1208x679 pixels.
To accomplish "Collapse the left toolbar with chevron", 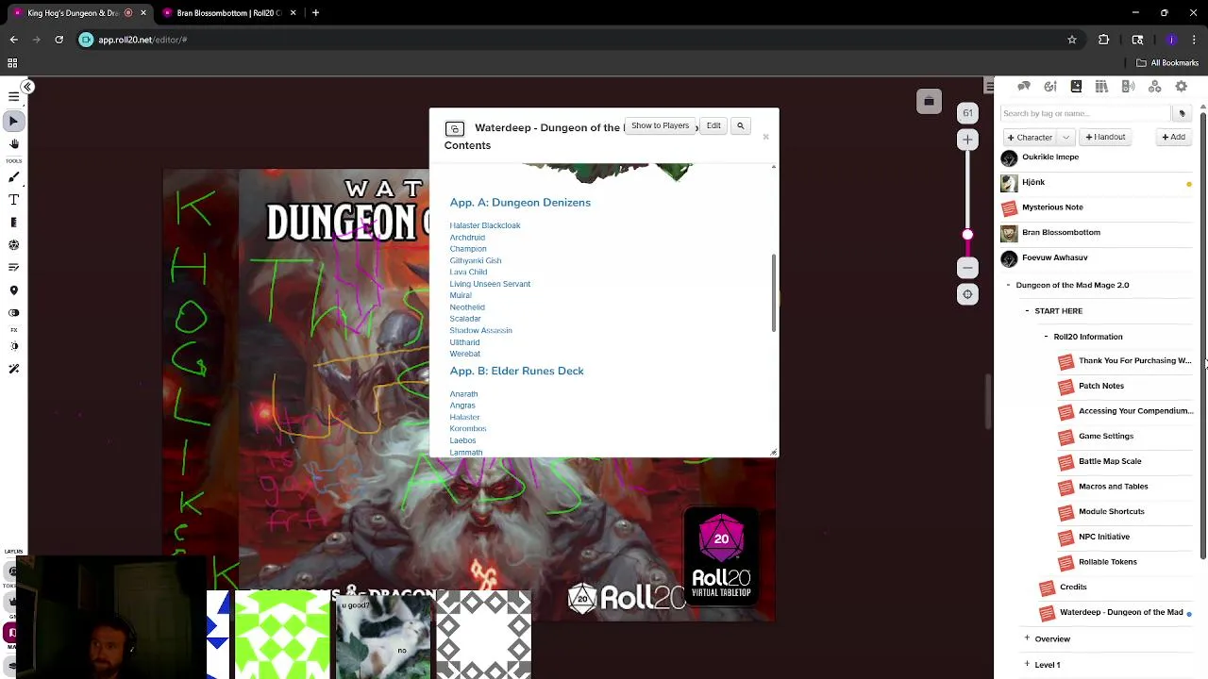I will point(27,87).
